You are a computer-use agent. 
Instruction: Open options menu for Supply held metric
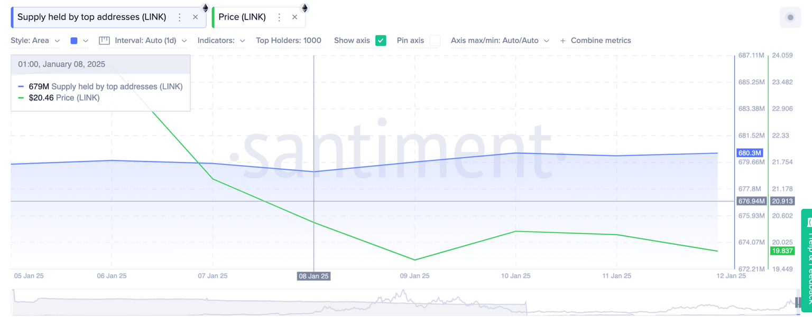pyautogui.click(x=180, y=17)
